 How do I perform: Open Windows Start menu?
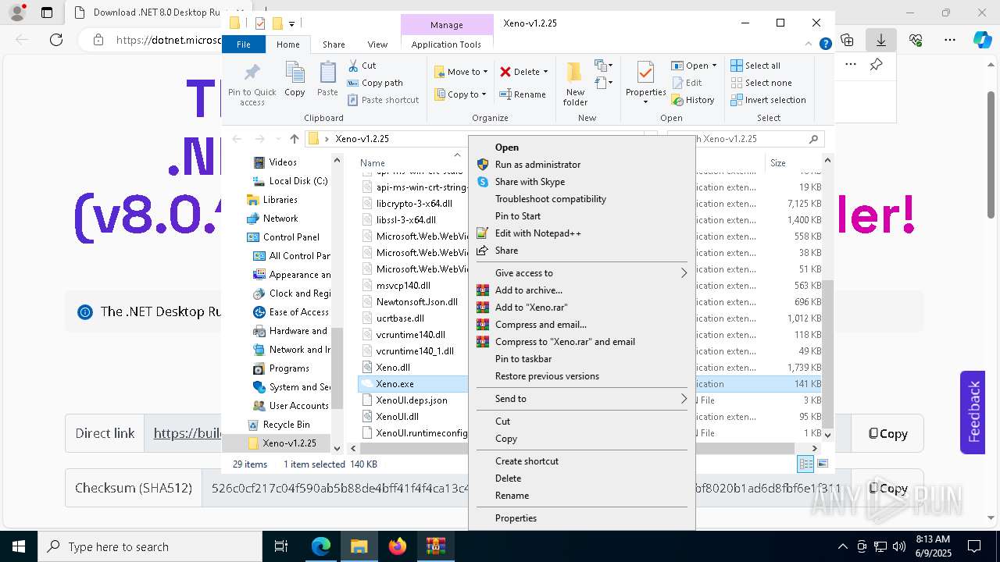pos(19,546)
